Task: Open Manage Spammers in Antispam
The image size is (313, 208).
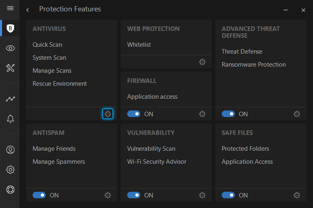Action: click(x=59, y=162)
